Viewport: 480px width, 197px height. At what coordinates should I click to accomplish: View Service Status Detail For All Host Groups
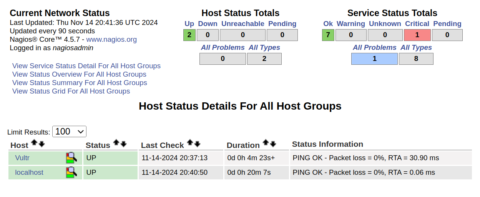86,66
